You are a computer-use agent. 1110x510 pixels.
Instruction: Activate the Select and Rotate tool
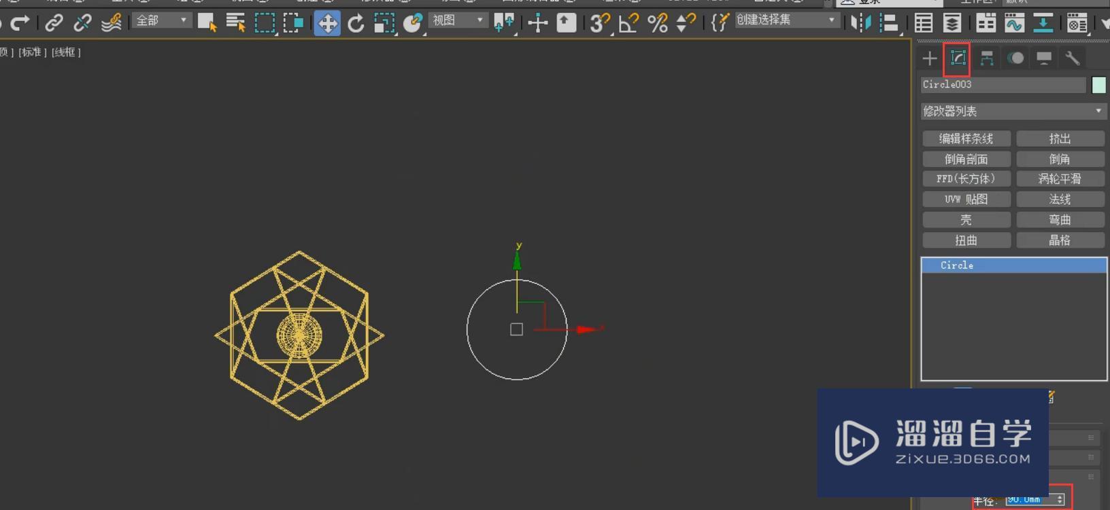356,23
